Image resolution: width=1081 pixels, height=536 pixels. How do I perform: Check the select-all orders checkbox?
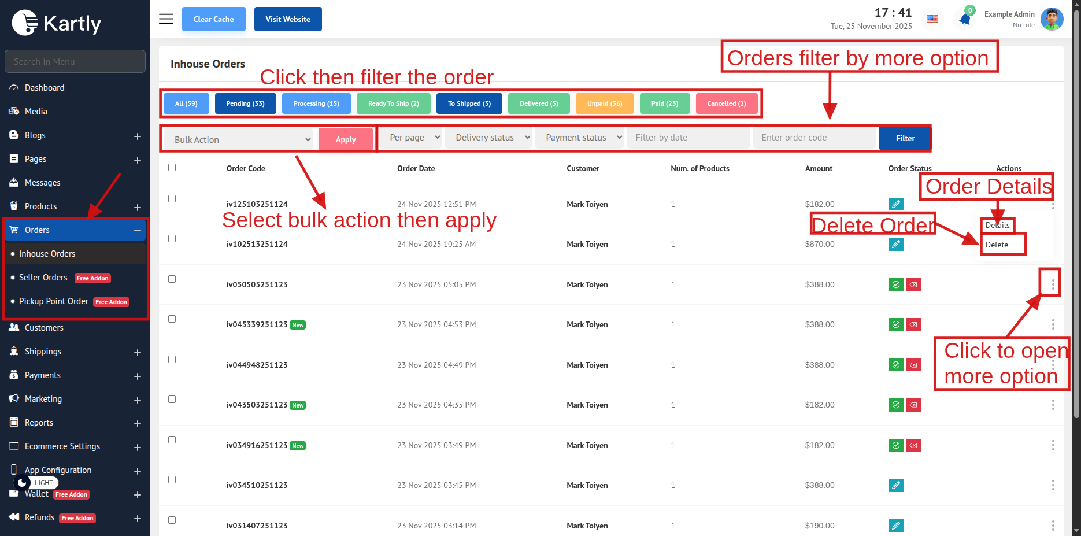[172, 168]
